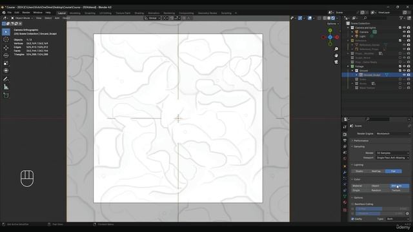Open the Render menu
Screen dimensions: 413x232
click(x=26, y=13)
